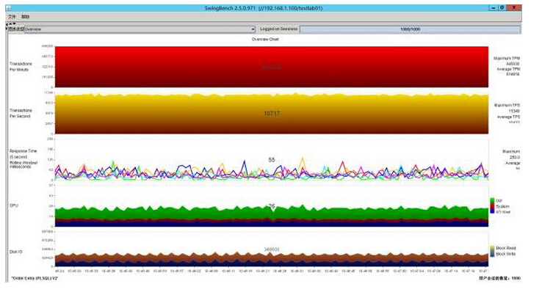This screenshot has height=295, width=542.
Task: Maximize the SwingBench window
Action: 502,7
